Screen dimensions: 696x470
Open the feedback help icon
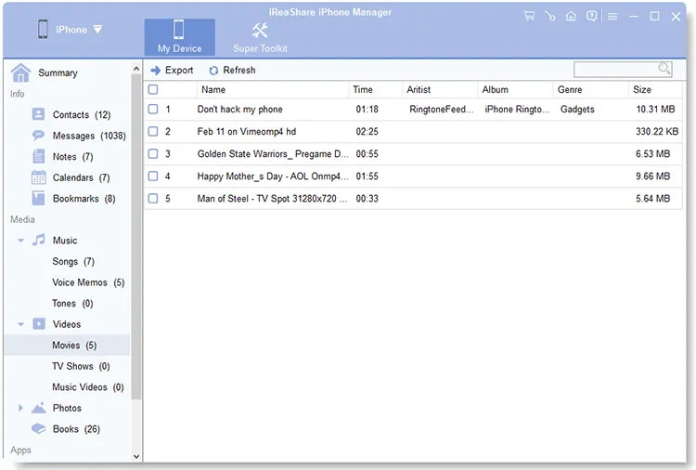[x=591, y=17]
